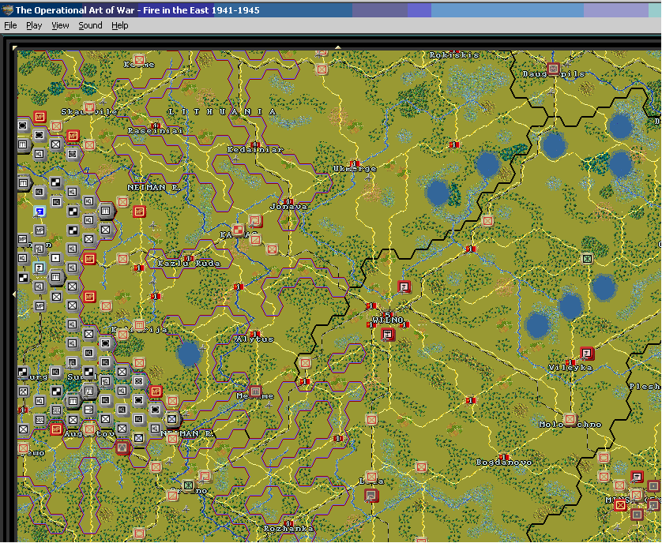Click the top-left corner map scroll arrow

point(15,47)
